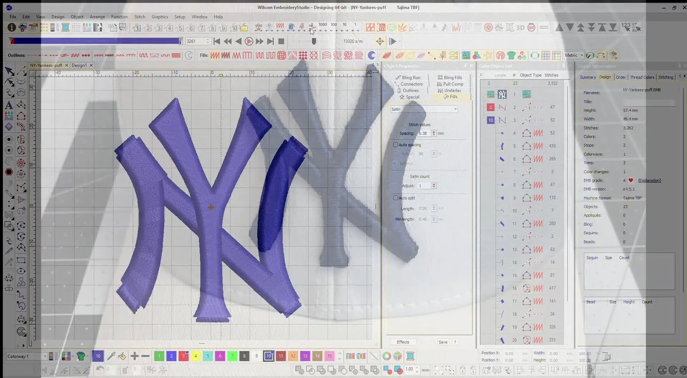This screenshot has height=378, width=687.
Task: Click the 1000 stitches travel icon
Action: [323, 27]
